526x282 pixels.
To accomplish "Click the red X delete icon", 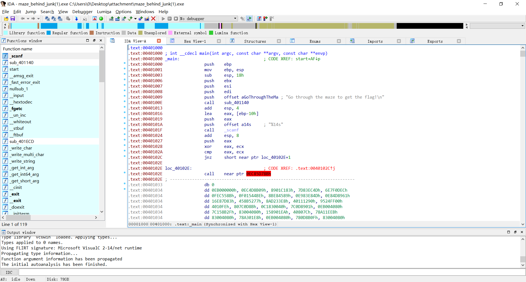I will coord(153,19).
